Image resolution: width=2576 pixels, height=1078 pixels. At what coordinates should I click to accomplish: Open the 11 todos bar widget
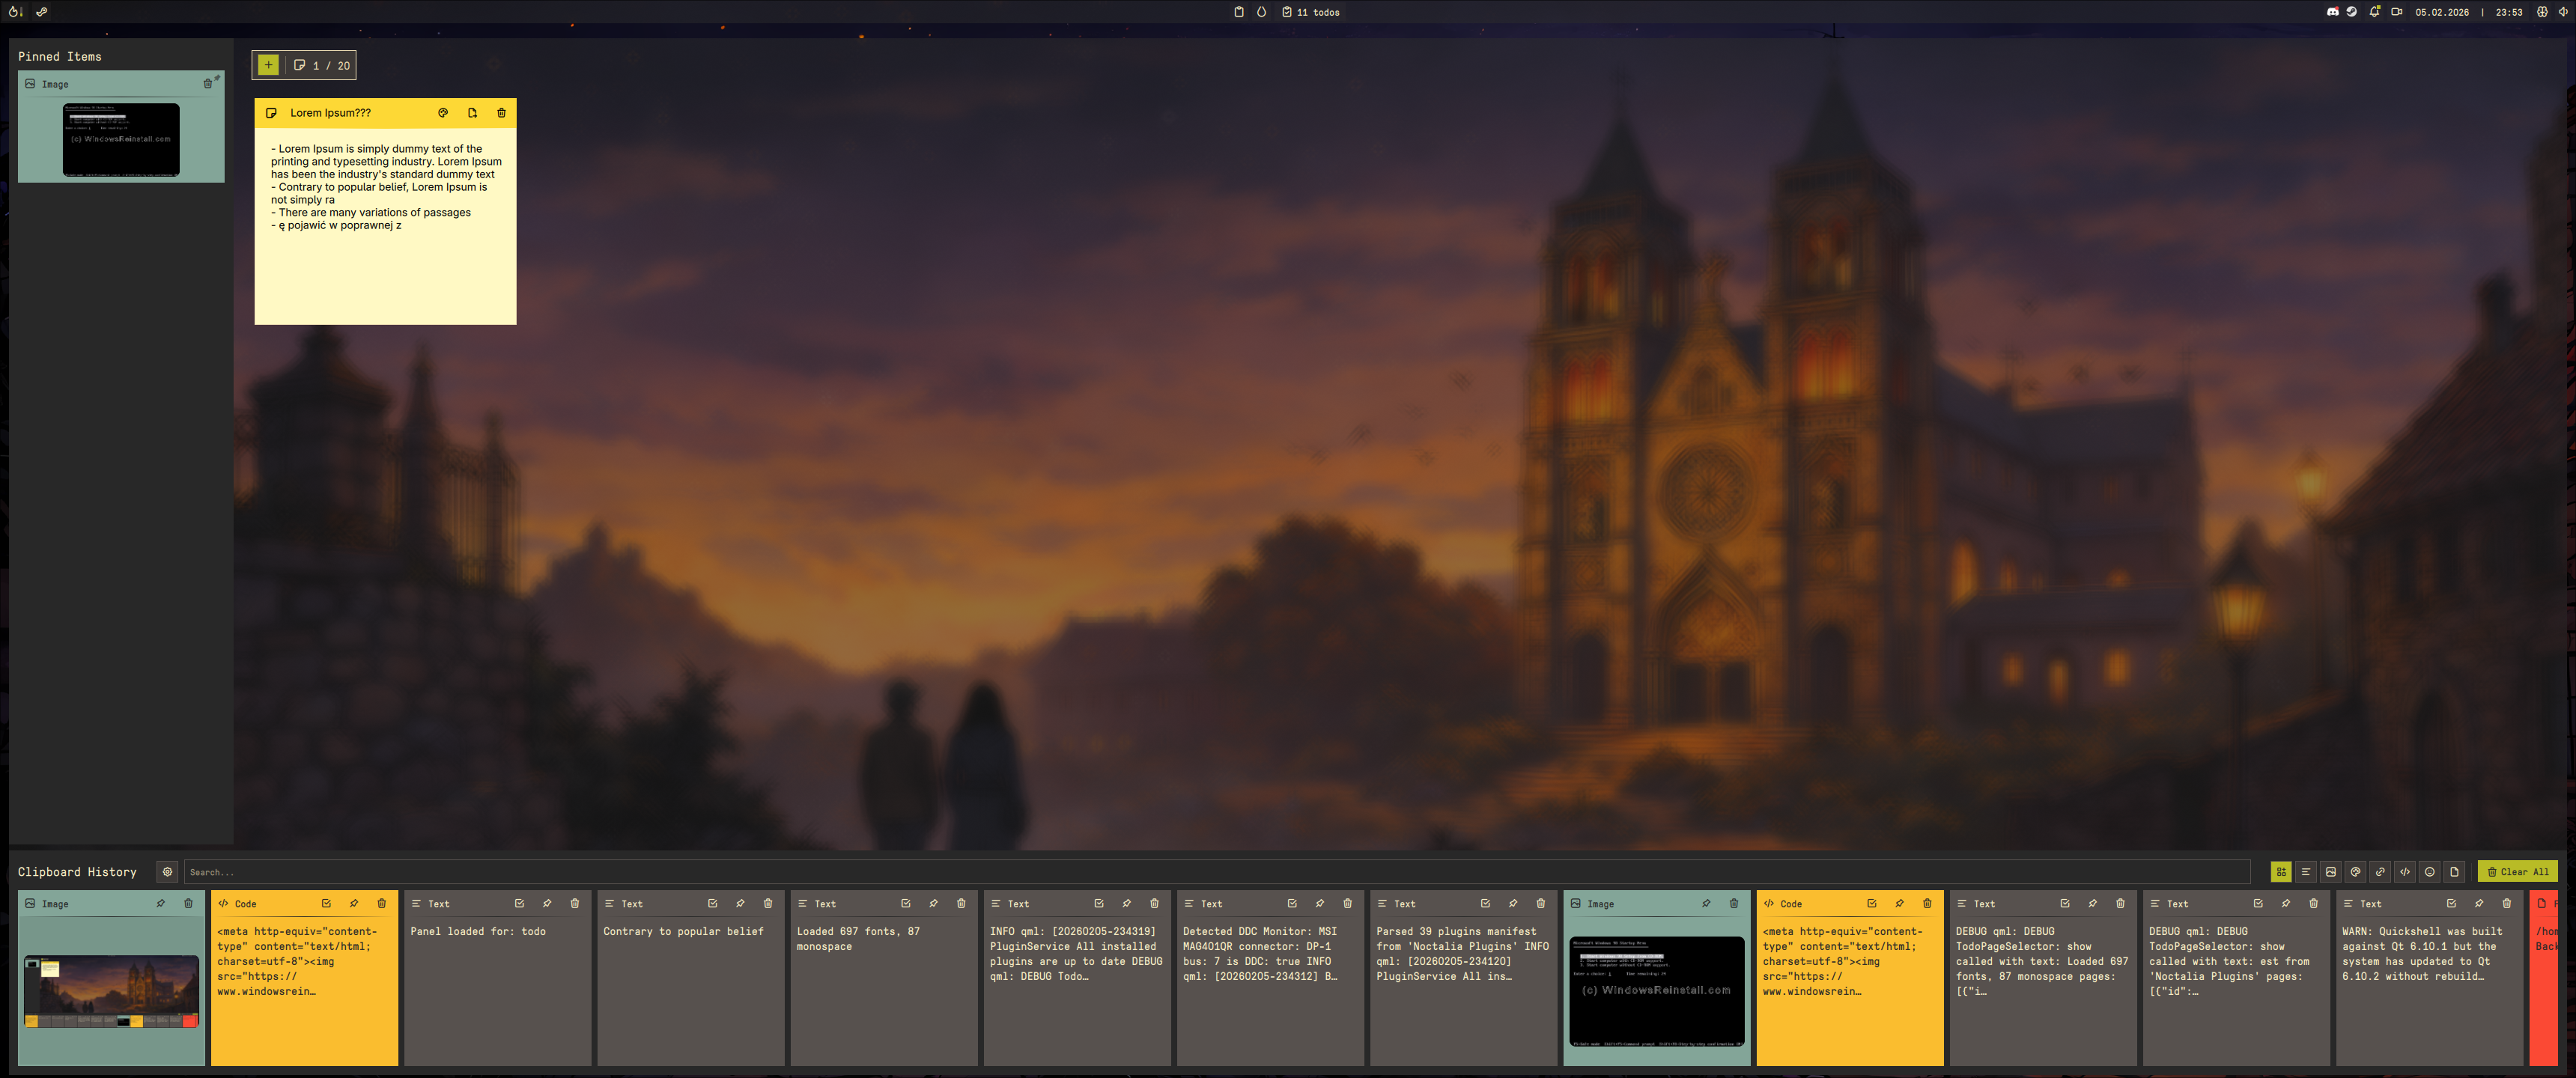point(1311,12)
